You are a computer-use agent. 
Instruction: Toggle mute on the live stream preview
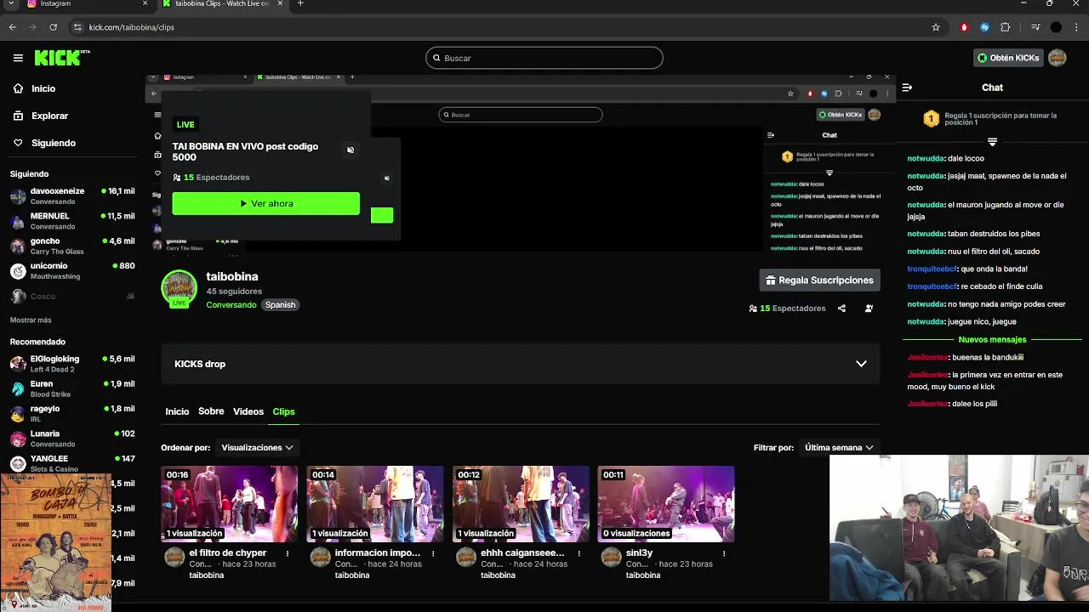click(x=350, y=150)
